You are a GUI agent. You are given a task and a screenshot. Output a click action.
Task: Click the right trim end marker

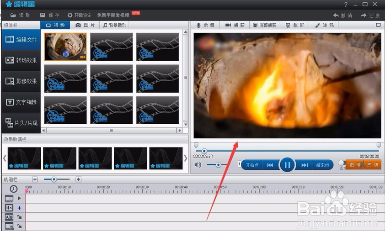[x=379, y=145]
